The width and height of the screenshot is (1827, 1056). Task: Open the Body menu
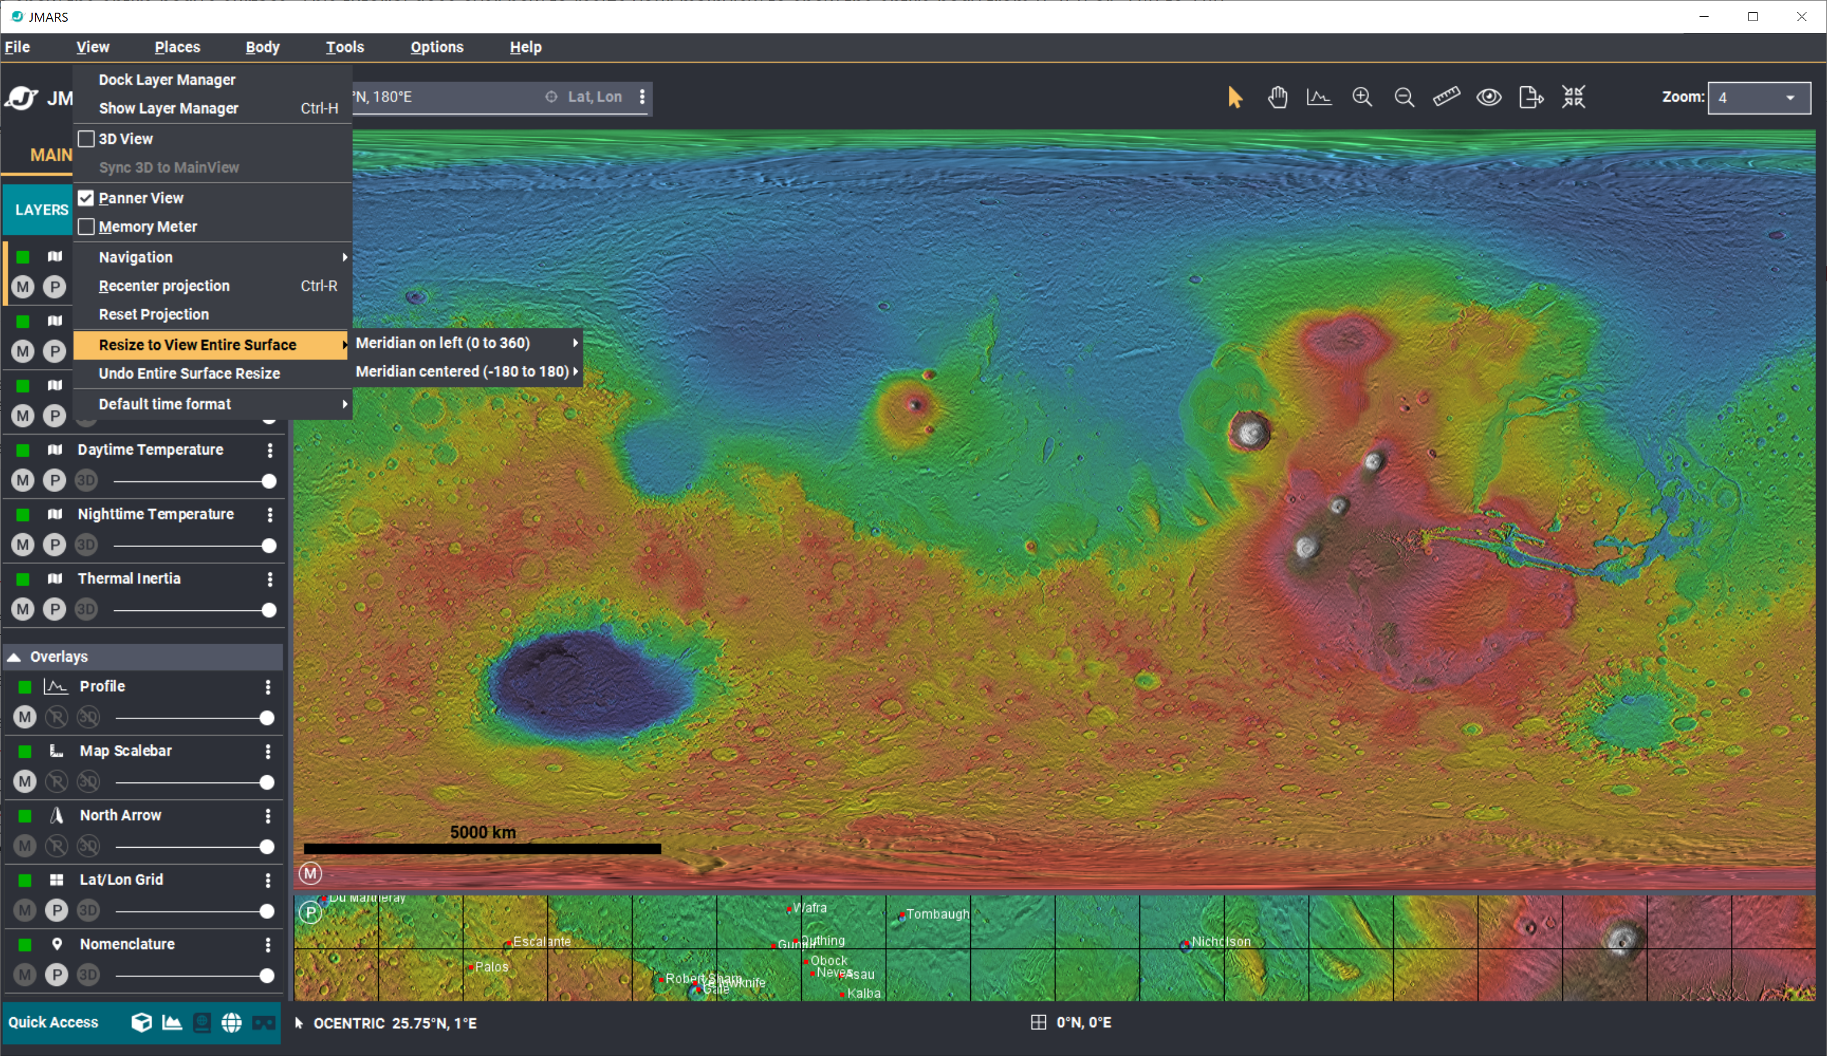(262, 47)
